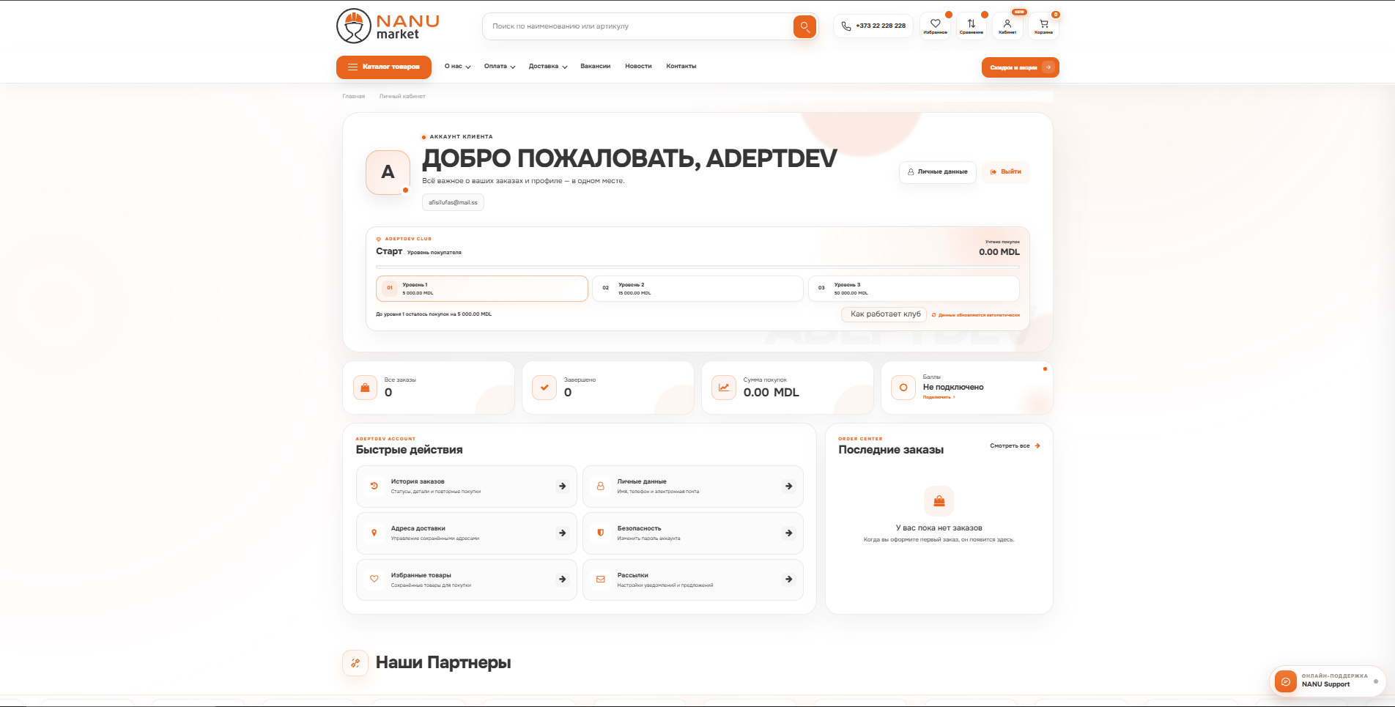Click View all recent orders link

1015,445
